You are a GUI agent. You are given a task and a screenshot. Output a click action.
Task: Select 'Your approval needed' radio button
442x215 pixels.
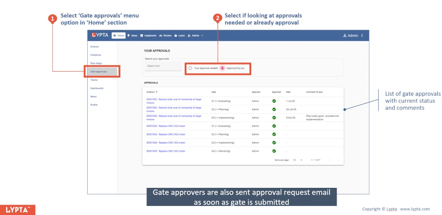click(190, 68)
